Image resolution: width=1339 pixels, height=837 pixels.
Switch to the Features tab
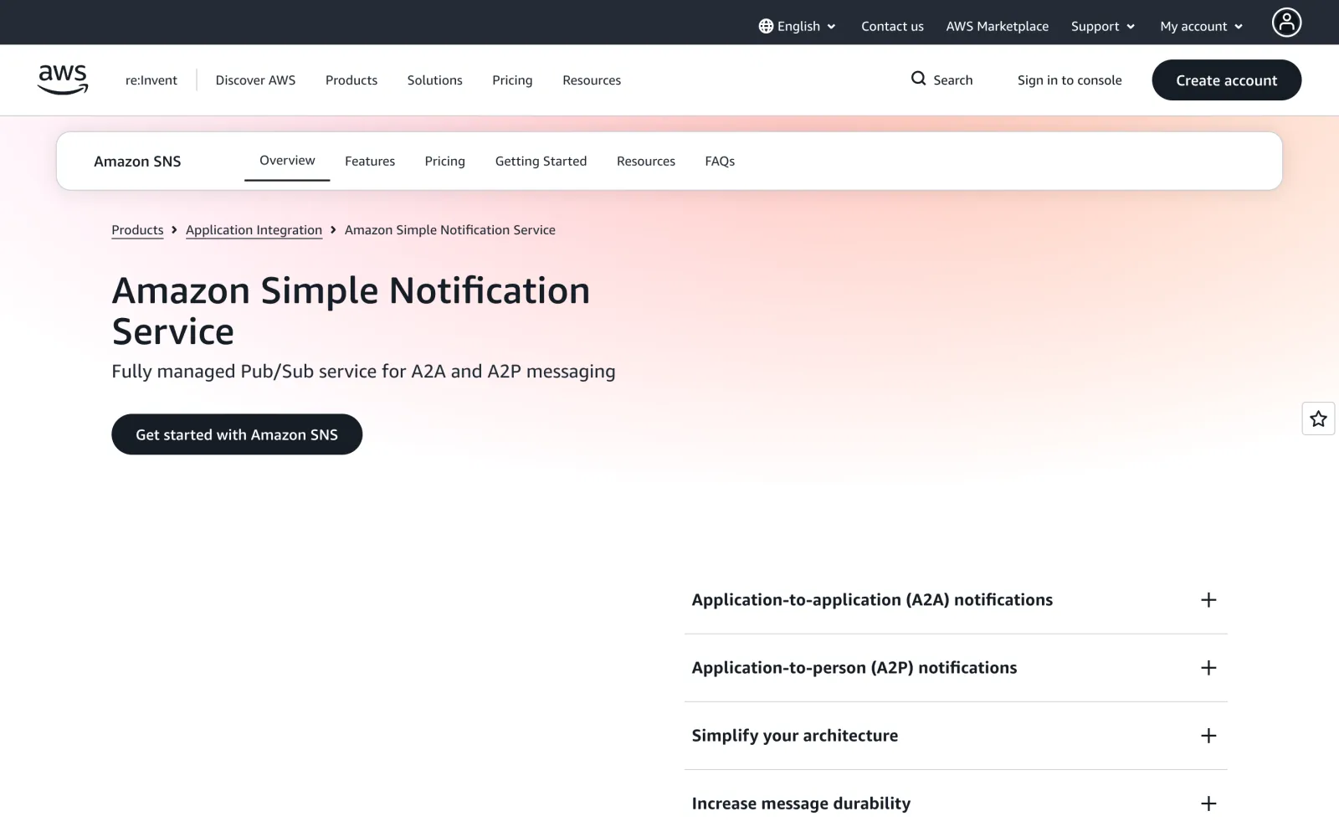coord(370,161)
